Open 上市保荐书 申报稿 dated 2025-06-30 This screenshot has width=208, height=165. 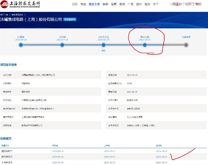[x=58, y=162]
